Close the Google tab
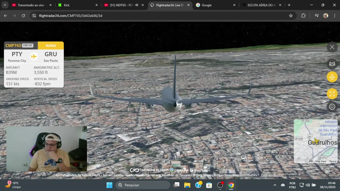Image resolution: width=340 pixels, height=191 pixels. pos(234,5)
